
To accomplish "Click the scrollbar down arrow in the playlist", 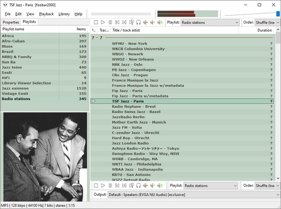I will point(278,178).
